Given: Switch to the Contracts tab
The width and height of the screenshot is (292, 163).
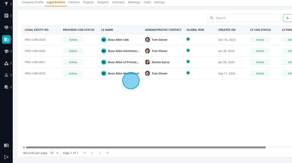Looking at the screenshot, I should pos(118,2).
